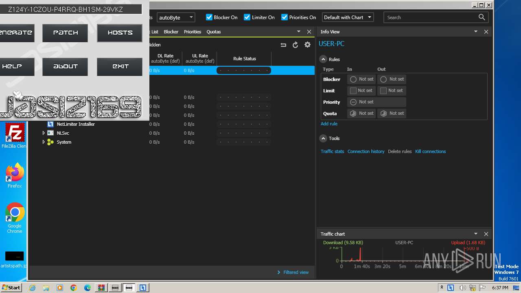Viewport: 521px width, 293px height.
Task: Toggle Blocker On checkbox
Action: click(x=209, y=17)
